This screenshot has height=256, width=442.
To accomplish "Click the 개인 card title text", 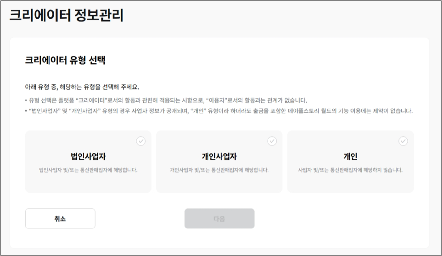I will [350, 156].
